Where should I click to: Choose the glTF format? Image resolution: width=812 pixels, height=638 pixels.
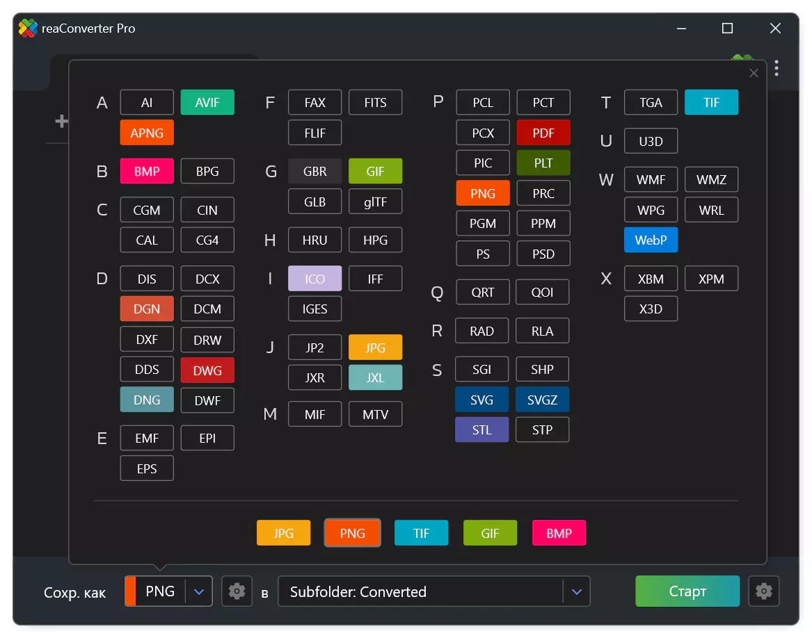click(376, 202)
